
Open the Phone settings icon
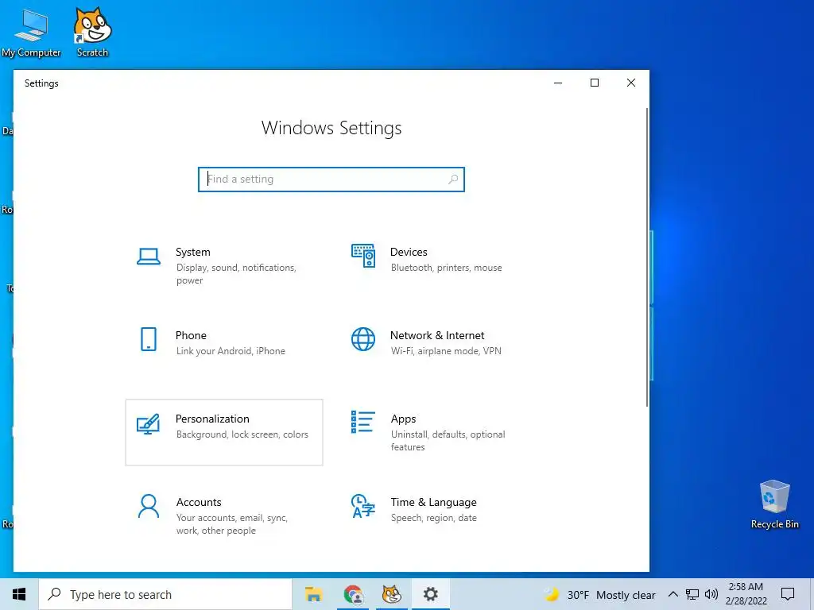tap(149, 339)
